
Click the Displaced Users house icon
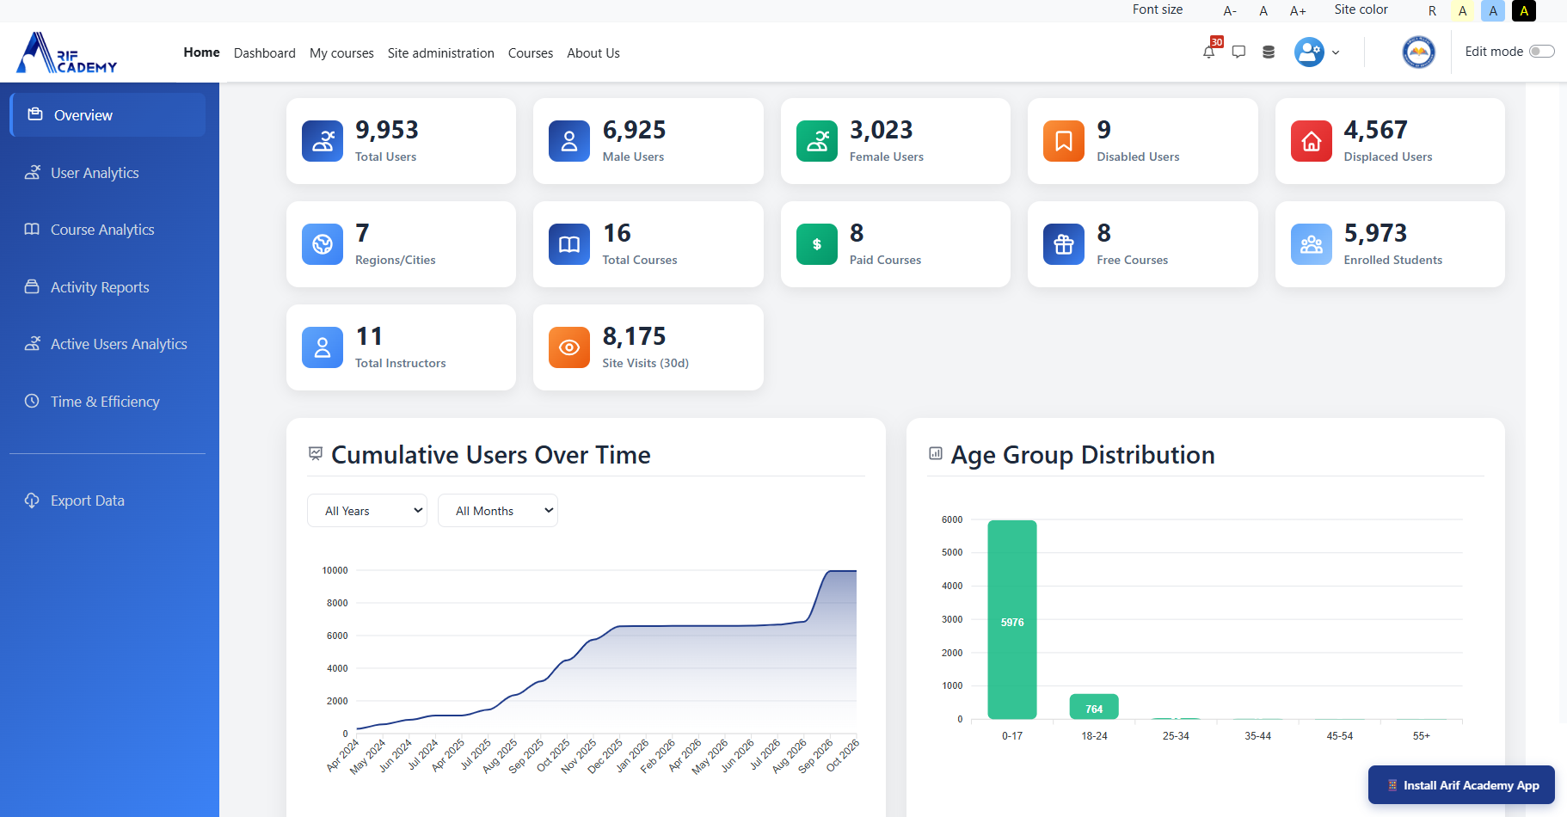point(1312,141)
